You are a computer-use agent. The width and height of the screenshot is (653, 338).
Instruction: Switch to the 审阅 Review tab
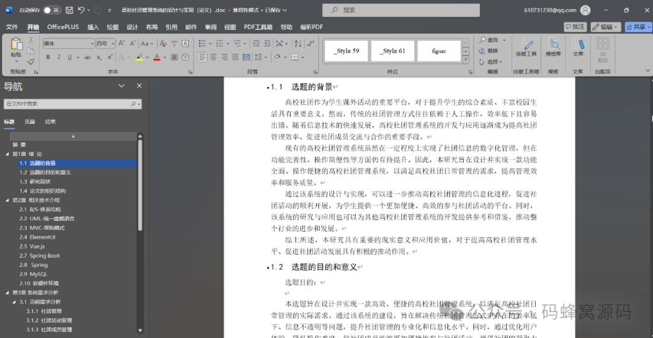(x=210, y=27)
